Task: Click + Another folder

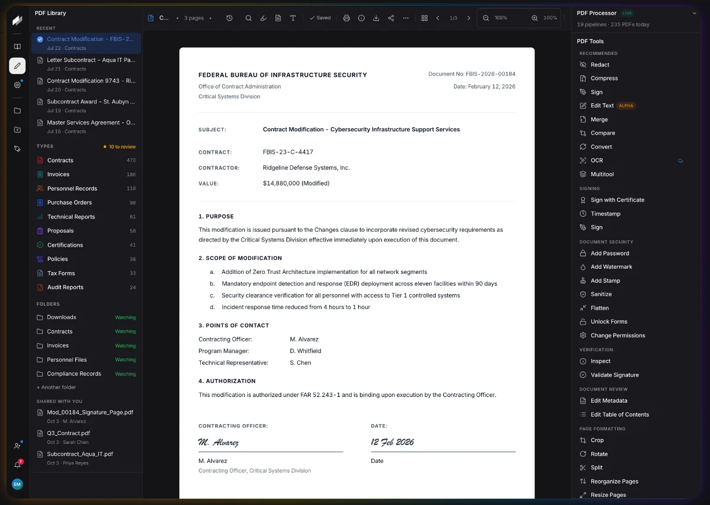Action: [x=57, y=388]
